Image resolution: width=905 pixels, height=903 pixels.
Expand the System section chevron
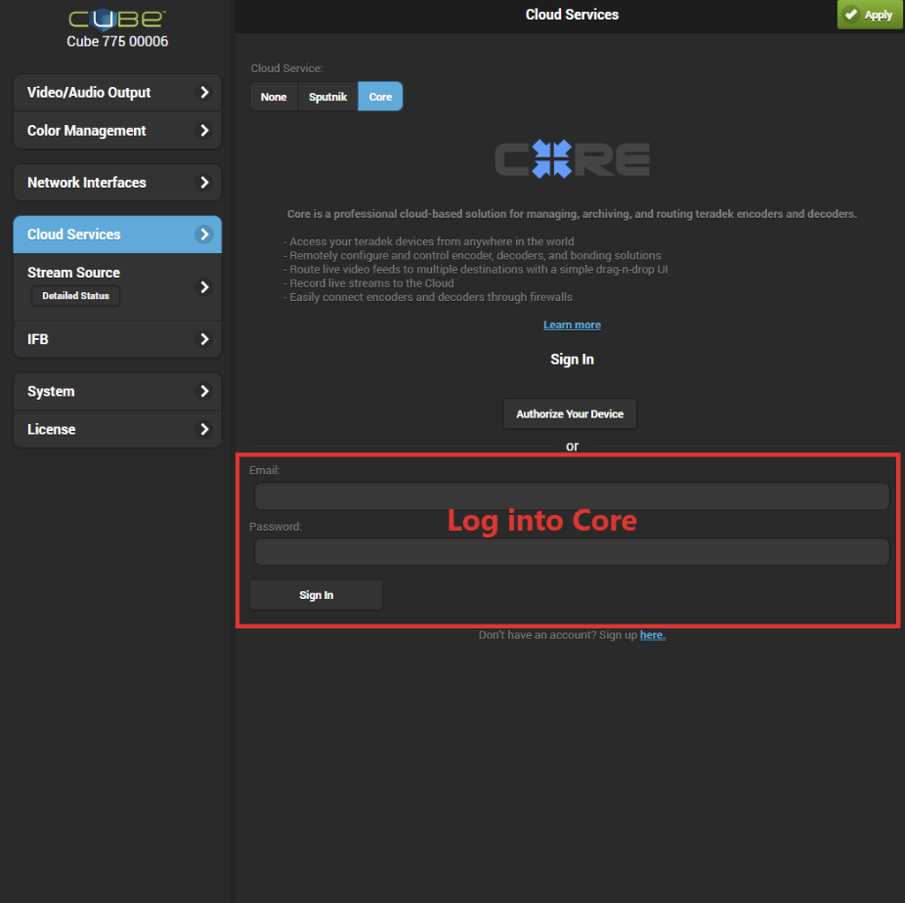(205, 391)
